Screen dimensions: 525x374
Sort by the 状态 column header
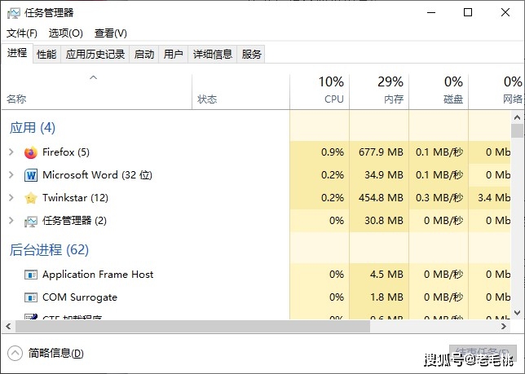pyautogui.click(x=241, y=91)
